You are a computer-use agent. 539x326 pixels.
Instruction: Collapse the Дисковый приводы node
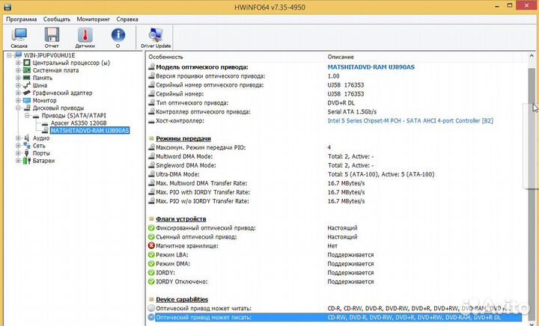tap(18, 108)
